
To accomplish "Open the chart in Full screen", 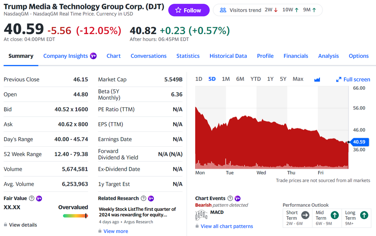I will tap(353, 79).
